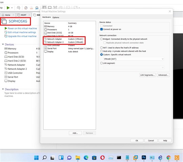Select Display in the Devices sidebar
The height and width of the screenshot is (162, 183).
pos(12,81)
